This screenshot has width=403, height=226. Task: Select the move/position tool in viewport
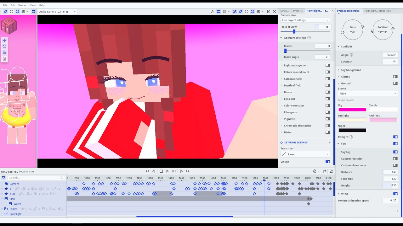click(4, 40)
